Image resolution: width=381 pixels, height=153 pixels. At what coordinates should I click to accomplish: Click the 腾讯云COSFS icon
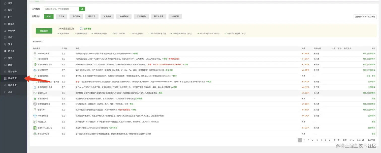[35, 134]
